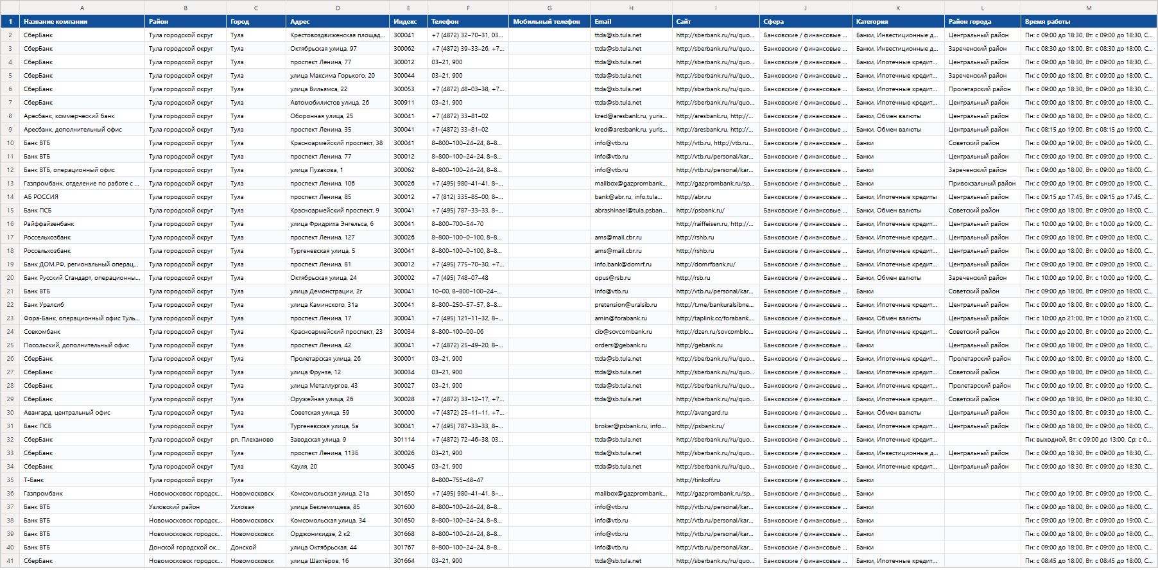This screenshot has height=579, width=1158.
Task: Select row 20 by its row number
Action: [x=10, y=278]
